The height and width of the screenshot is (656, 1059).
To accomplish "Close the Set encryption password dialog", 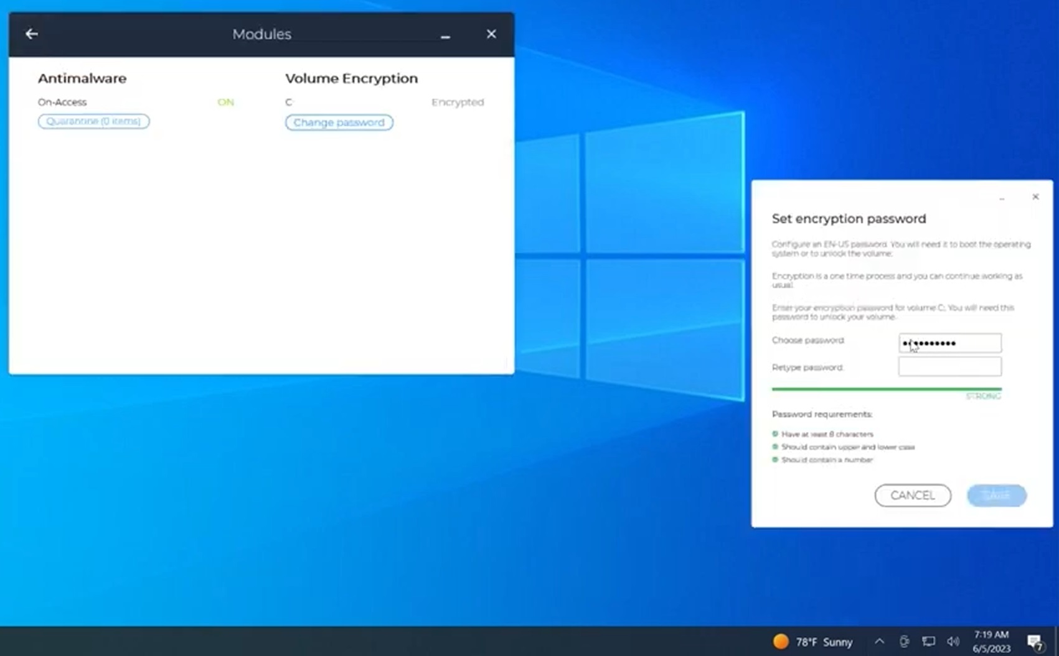I will (1035, 196).
